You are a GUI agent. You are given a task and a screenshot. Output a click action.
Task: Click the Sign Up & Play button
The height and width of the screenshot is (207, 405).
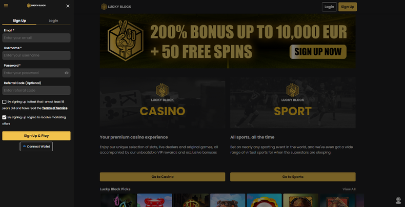pyautogui.click(x=36, y=136)
